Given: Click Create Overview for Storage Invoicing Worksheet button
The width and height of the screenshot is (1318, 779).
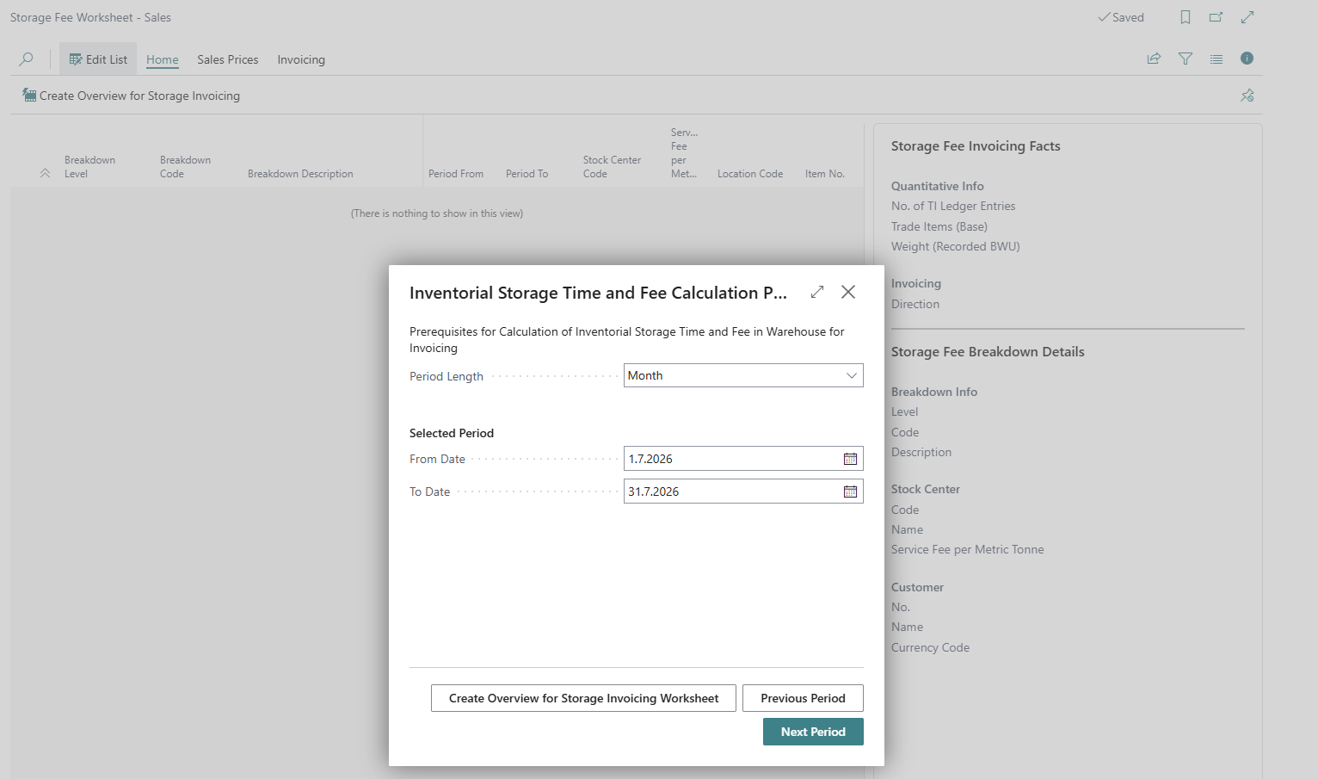Looking at the screenshot, I should click(x=583, y=698).
